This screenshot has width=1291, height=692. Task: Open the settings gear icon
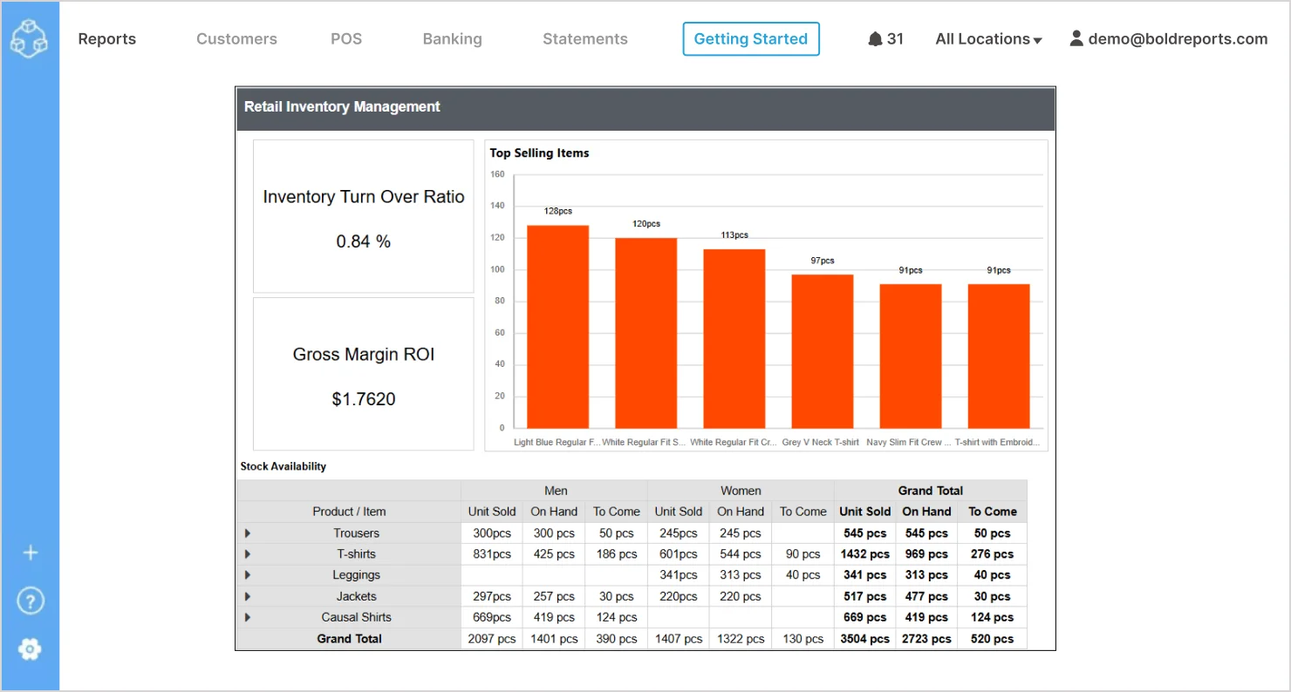31,649
